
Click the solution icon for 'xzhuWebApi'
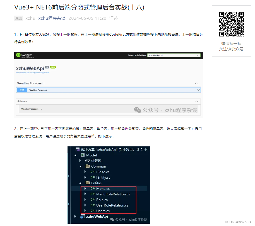pyautogui.click(x=77, y=149)
